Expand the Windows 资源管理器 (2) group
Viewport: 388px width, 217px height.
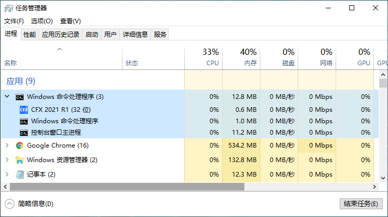tap(7, 160)
